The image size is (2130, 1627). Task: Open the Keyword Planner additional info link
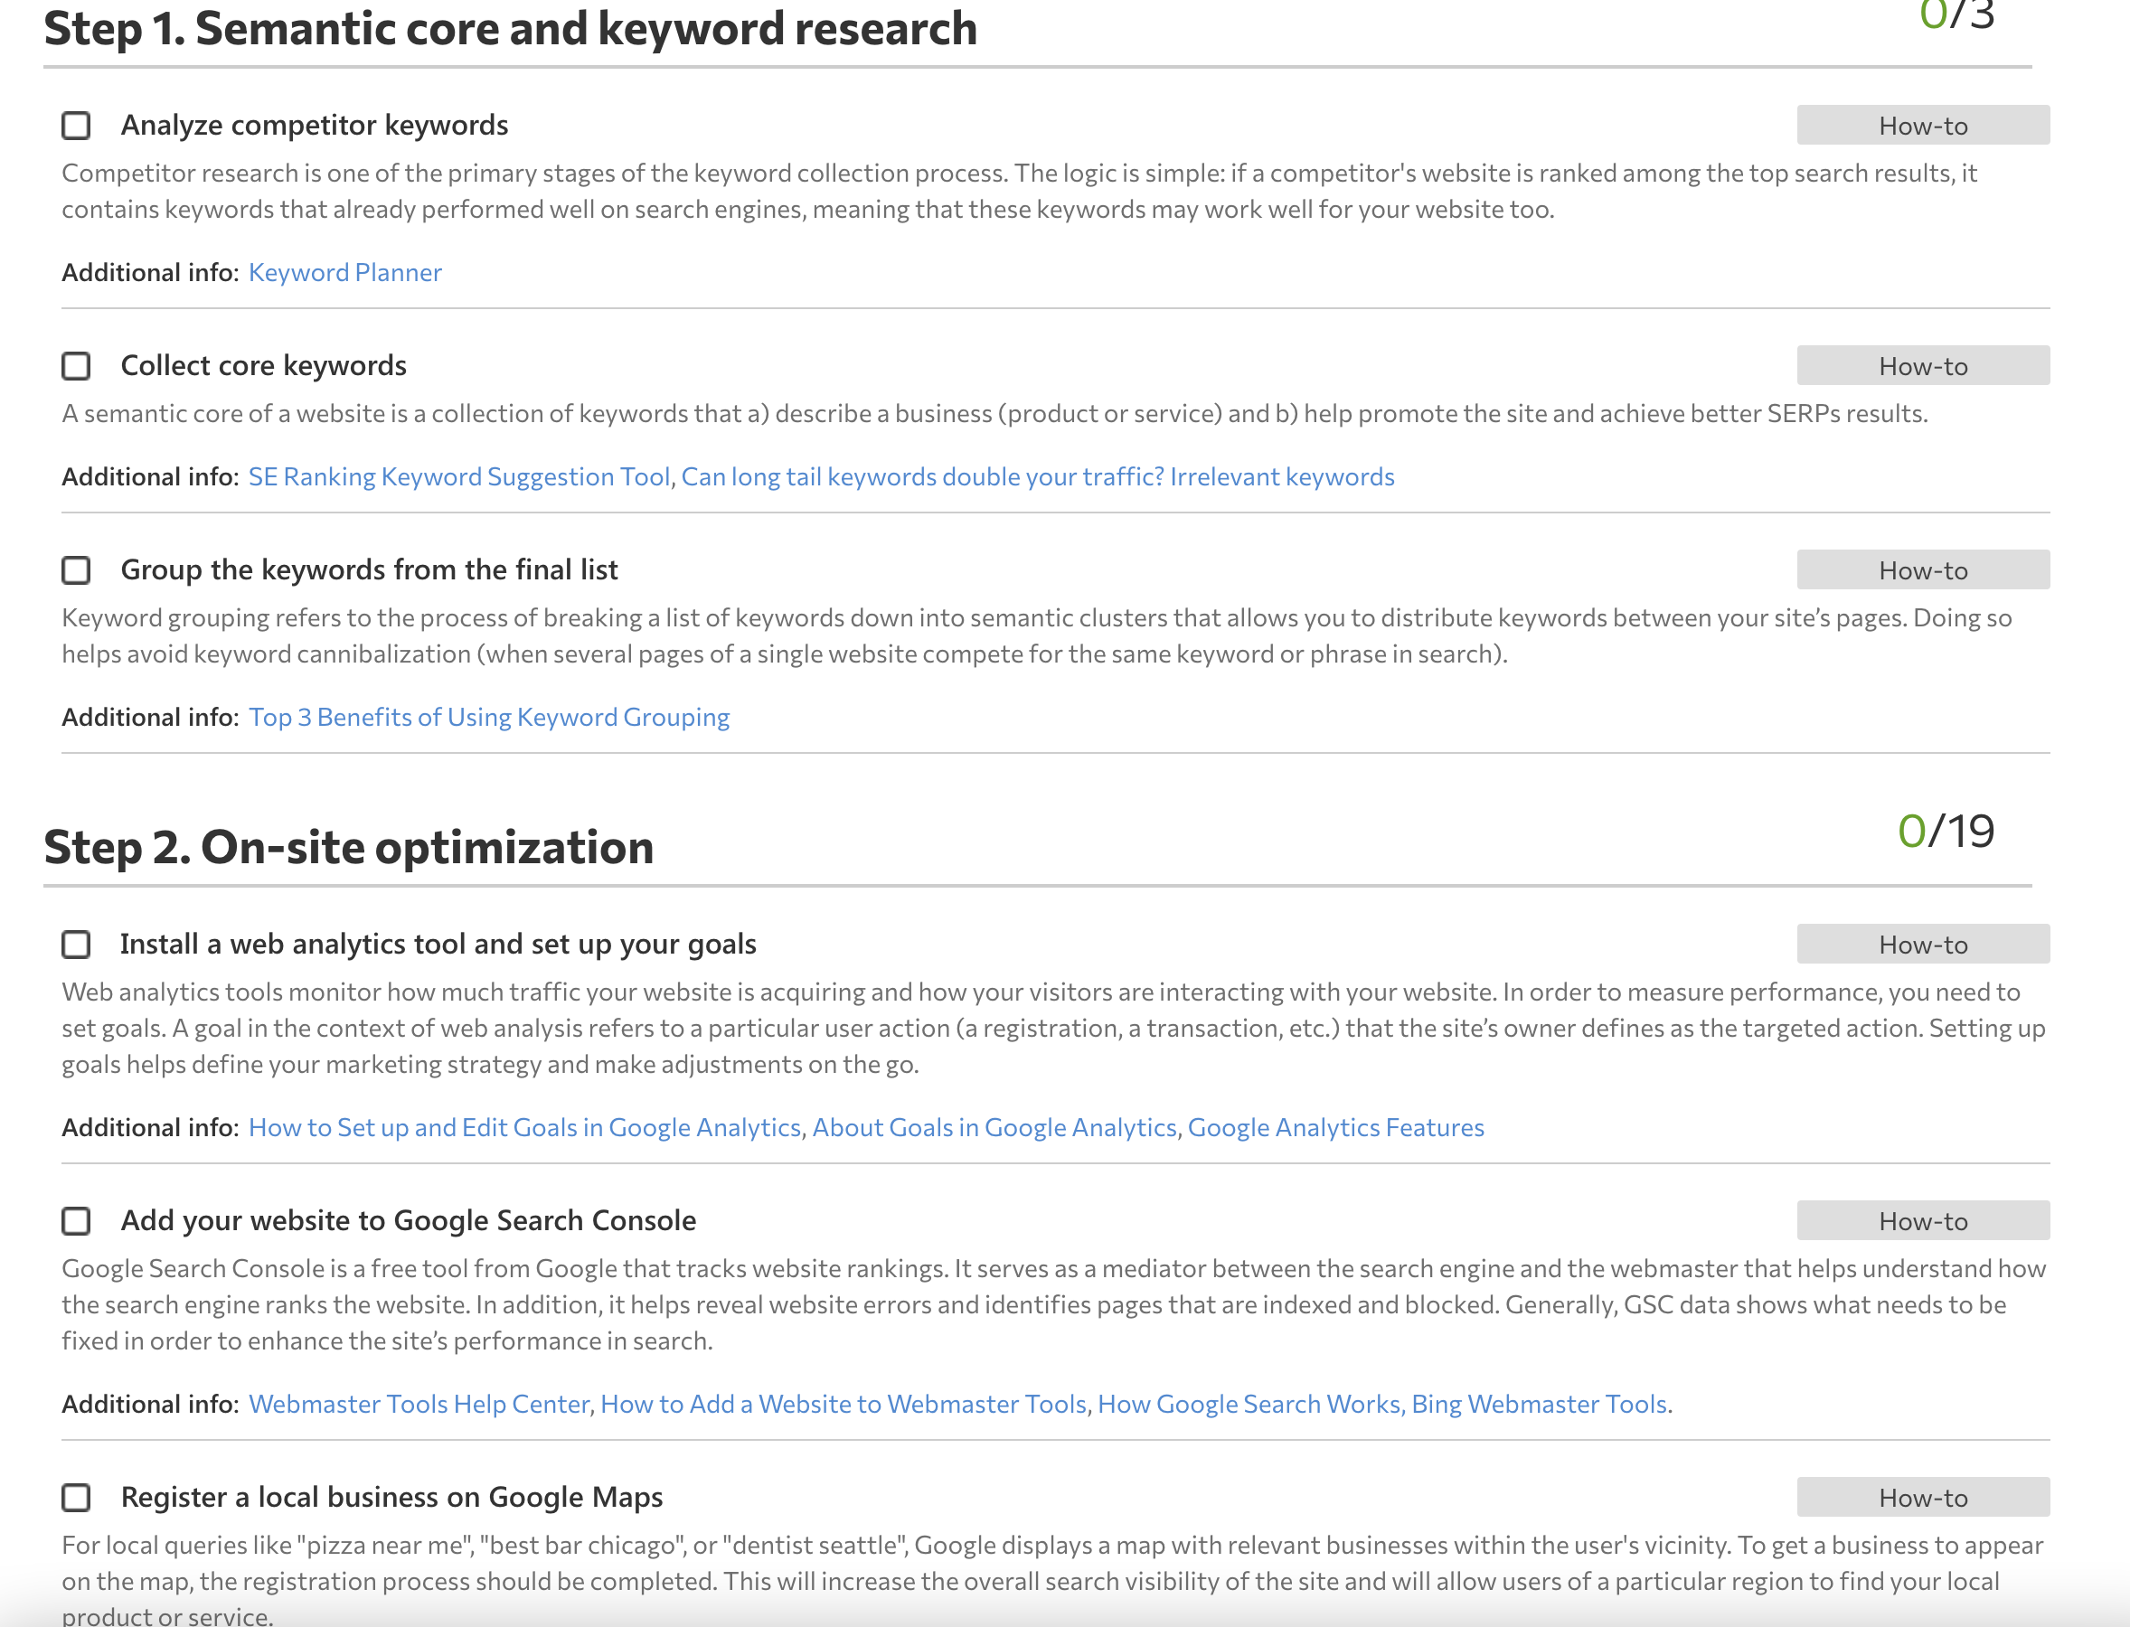click(344, 272)
